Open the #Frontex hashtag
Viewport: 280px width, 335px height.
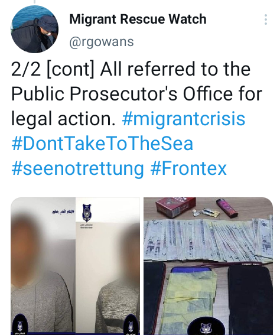click(188, 168)
